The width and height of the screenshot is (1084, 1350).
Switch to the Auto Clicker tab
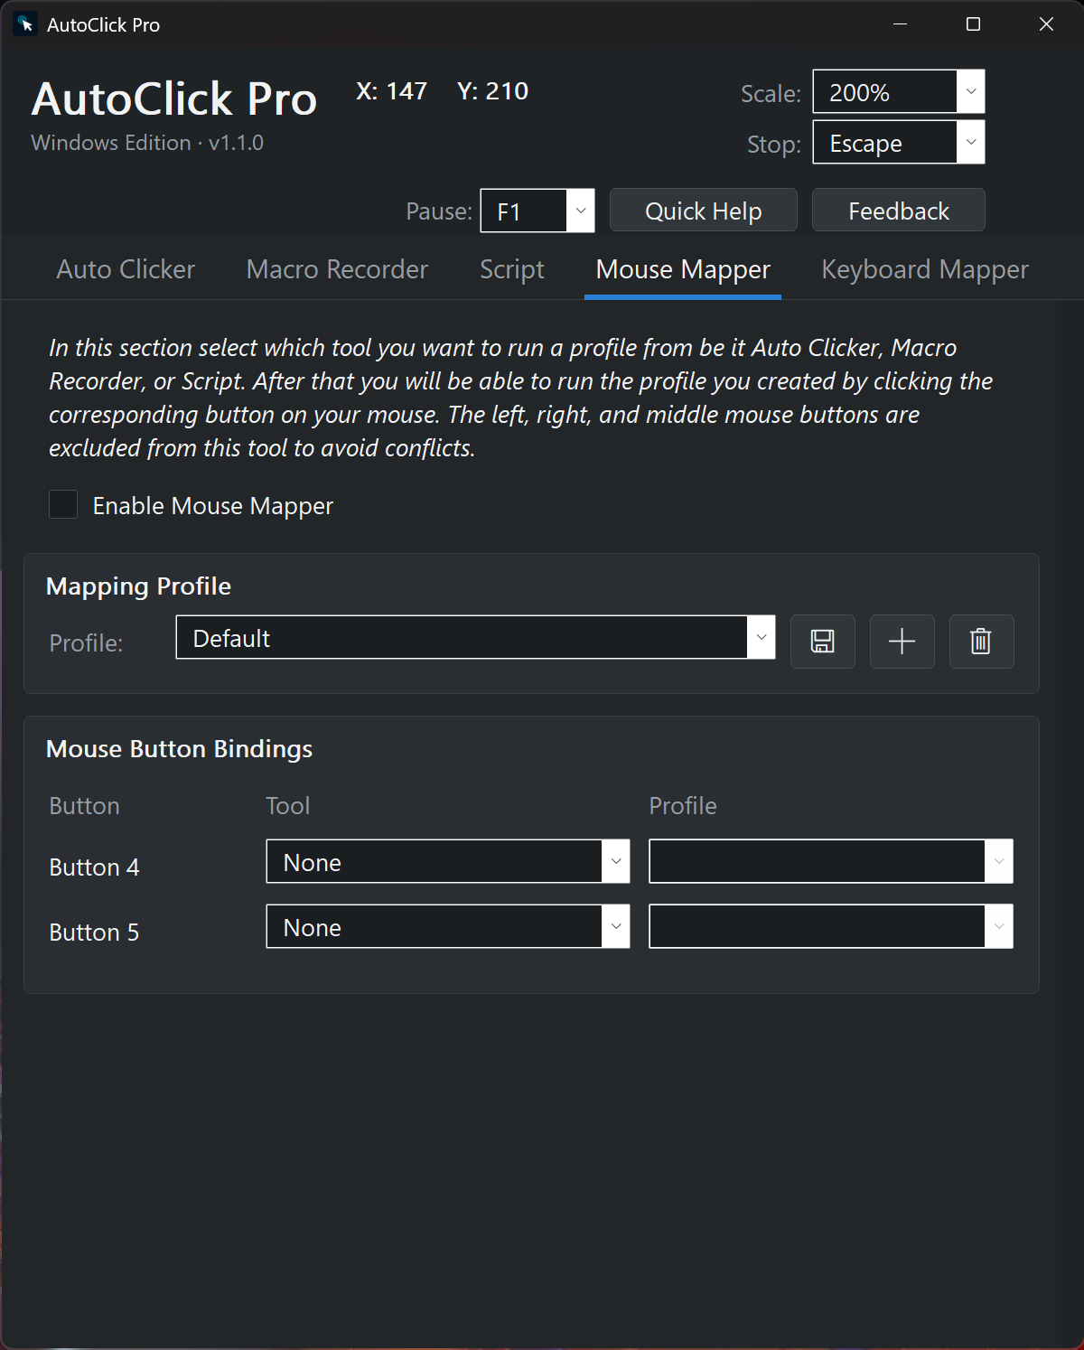(x=126, y=269)
